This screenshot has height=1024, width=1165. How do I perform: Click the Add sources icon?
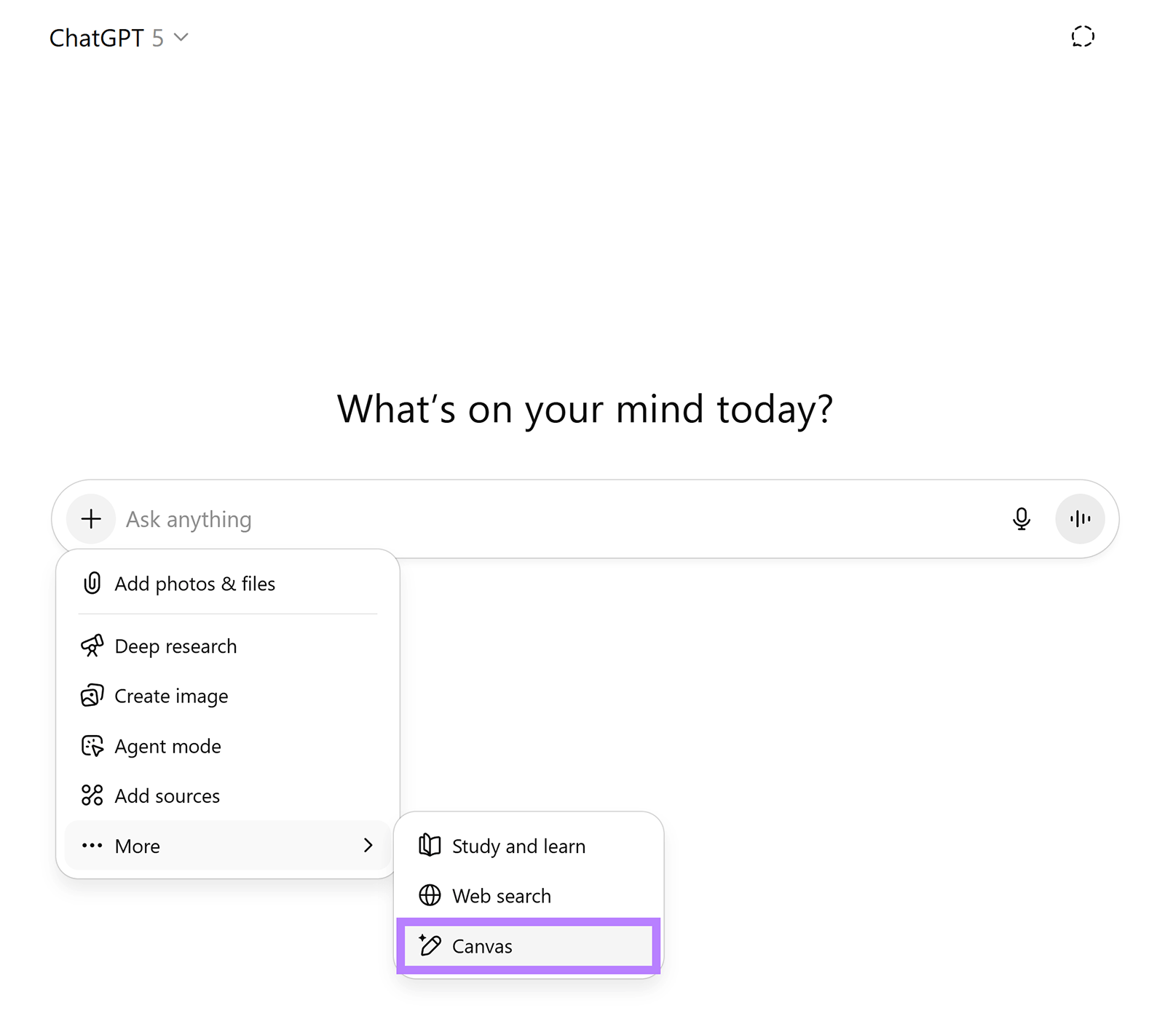[x=92, y=795]
